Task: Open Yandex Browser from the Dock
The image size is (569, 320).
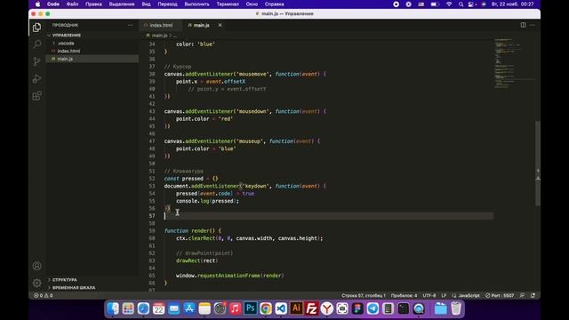Action: click(326, 308)
